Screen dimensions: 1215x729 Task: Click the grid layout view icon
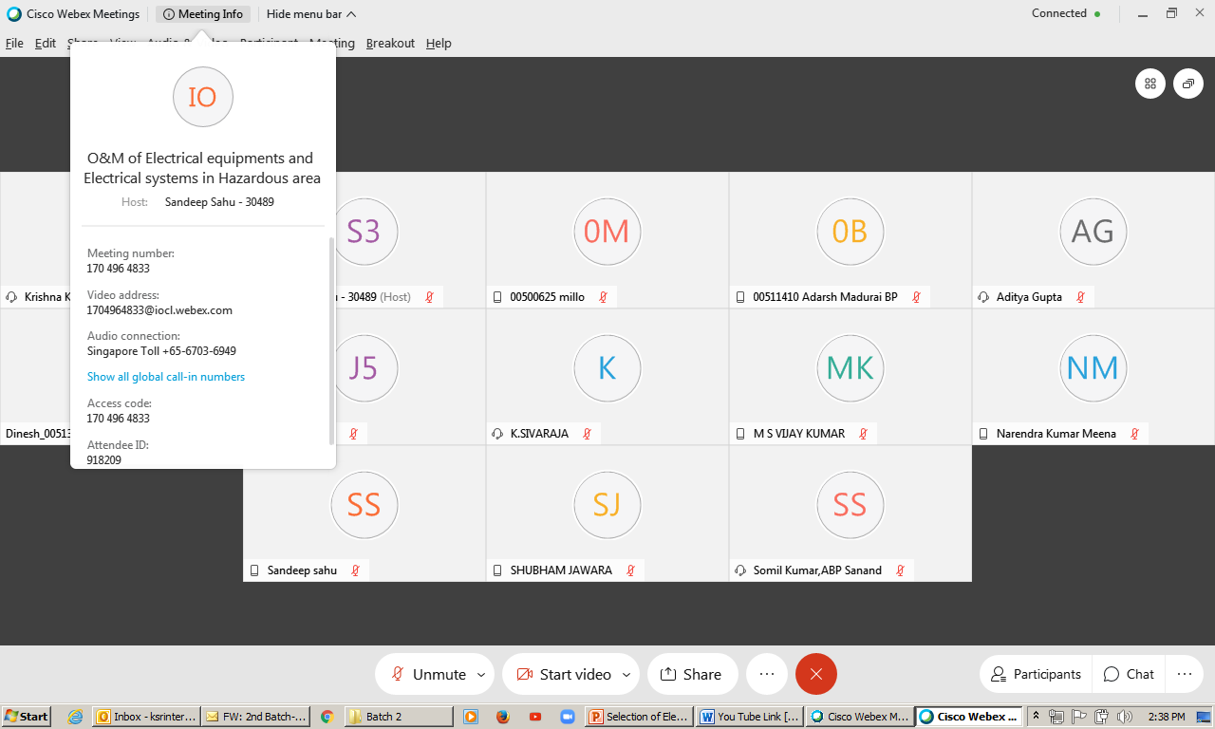(1150, 84)
